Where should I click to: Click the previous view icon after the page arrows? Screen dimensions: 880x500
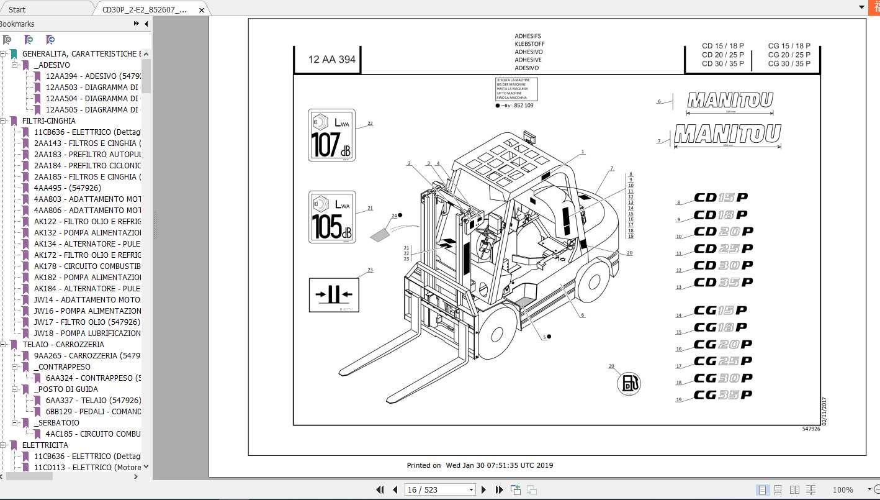coord(516,489)
